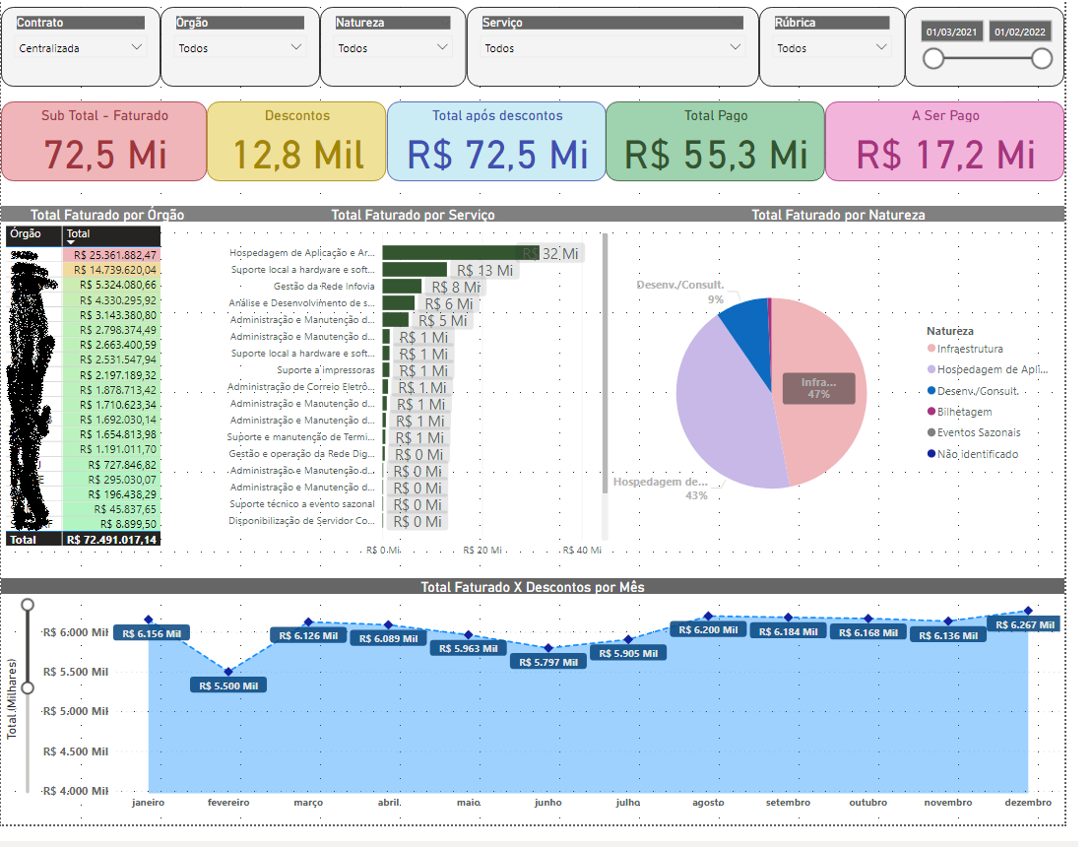Select the left handle of date slider
Viewport: 1092px width, 848px height.
[x=933, y=58]
